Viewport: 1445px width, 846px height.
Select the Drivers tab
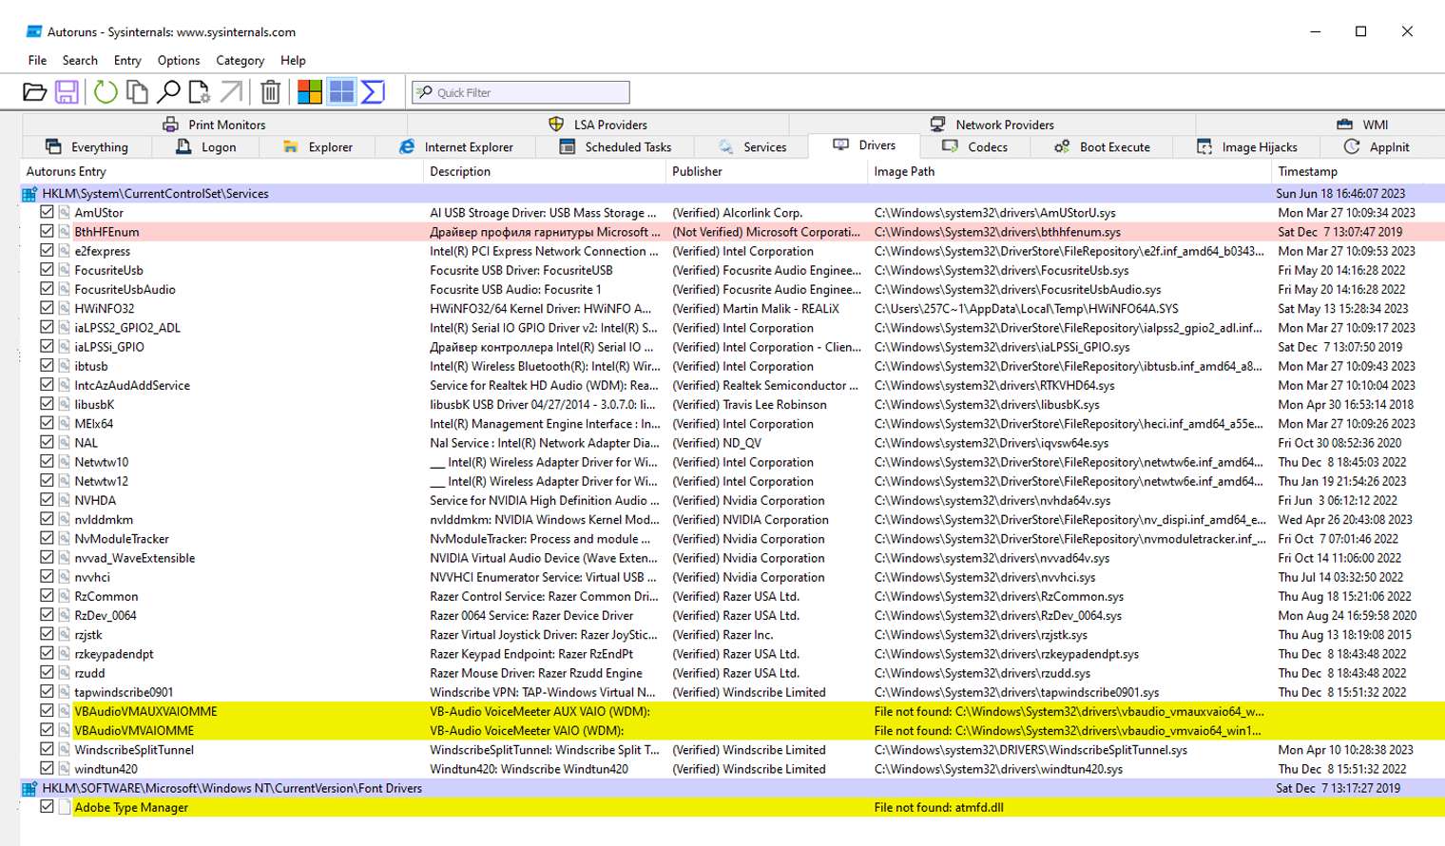click(x=864, y=146)
